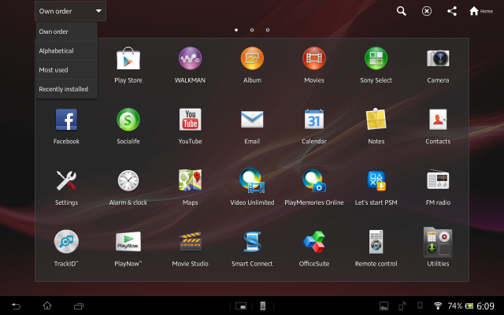Image resolution: width=504 pixels, height=315 pixels.
Task: Launch Smart Connect
Action: (x=252, y=249)
